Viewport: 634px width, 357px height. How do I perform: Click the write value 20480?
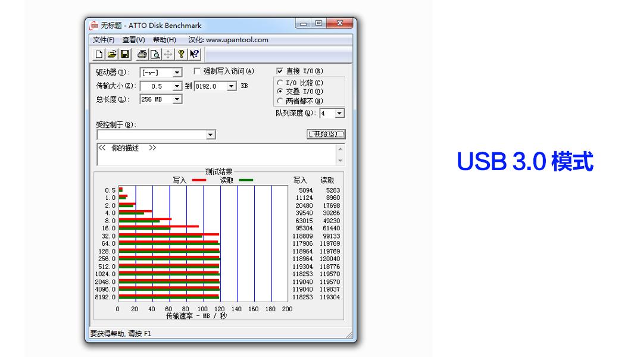[x=304, y=205]
